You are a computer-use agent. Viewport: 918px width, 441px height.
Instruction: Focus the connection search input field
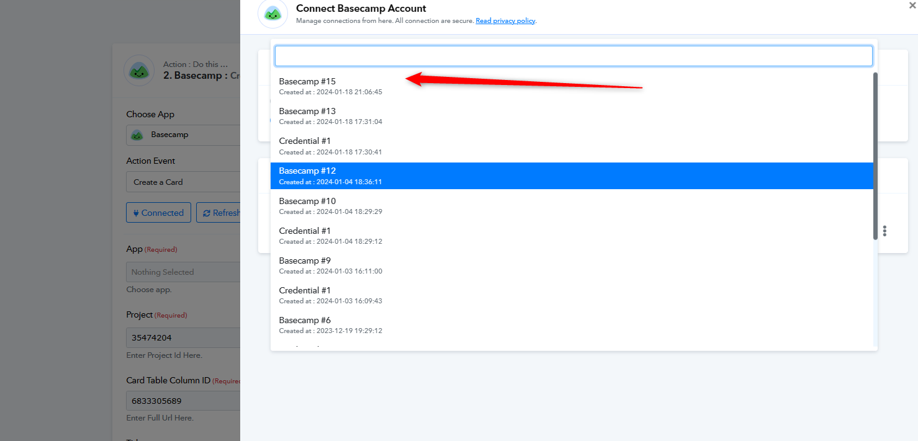coord(574,56)
